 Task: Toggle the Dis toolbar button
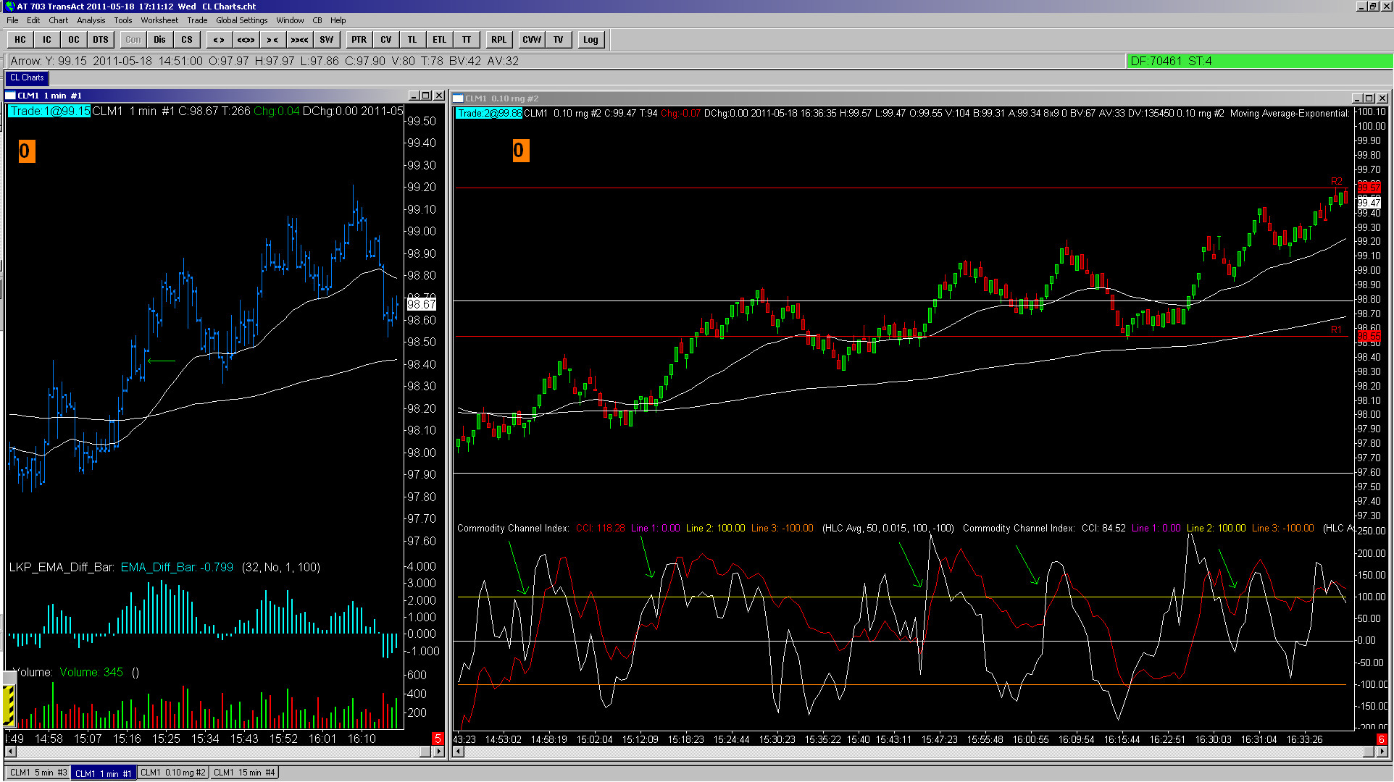click(159, 40)
